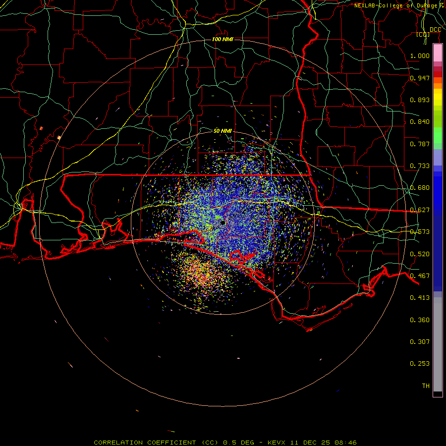Click the 0.360 scale value
This screenshot has height=446, width=446.
pos(420,320)
